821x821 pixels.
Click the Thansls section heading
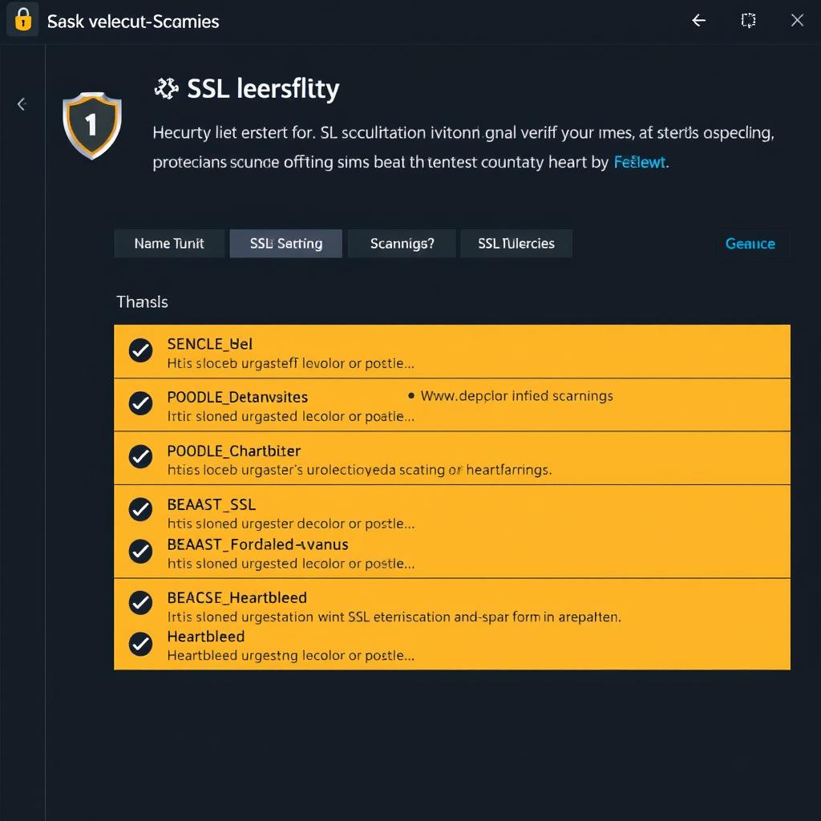(142, 302)
